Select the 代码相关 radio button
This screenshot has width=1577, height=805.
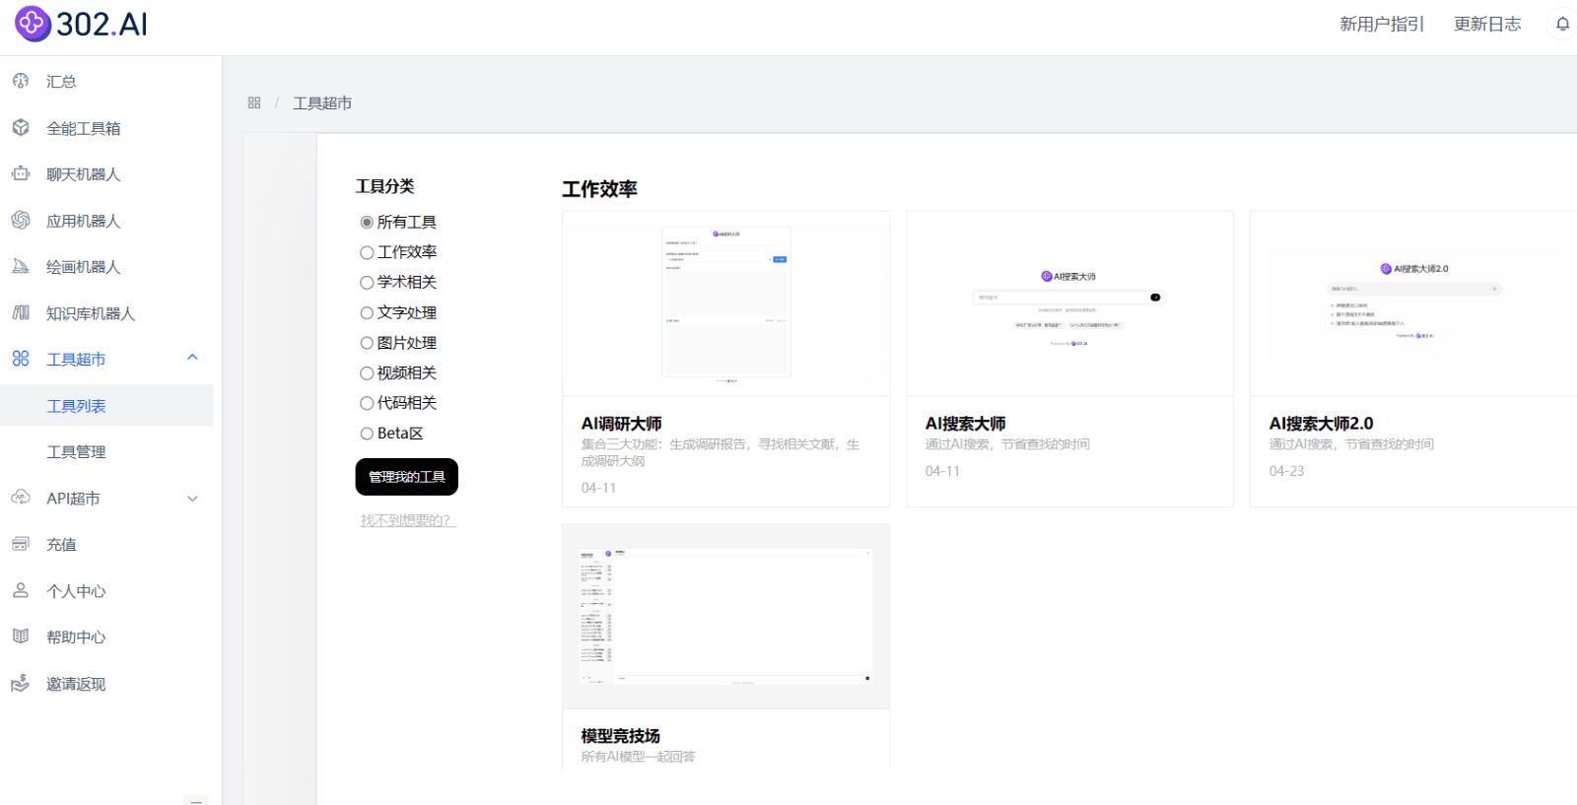pos(367,403)
